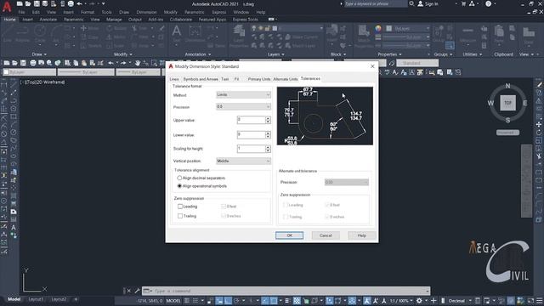Open the Dimension menu in menu bar
The image size is (544, 306).
[x=146, y=12]
